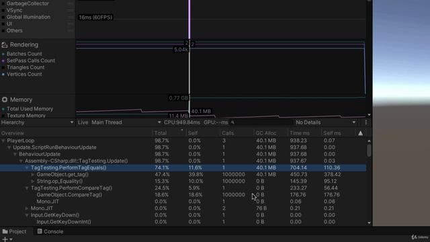
Task: Select the Mono.JIT row under CompareTag
Action: tap(183, 202)
